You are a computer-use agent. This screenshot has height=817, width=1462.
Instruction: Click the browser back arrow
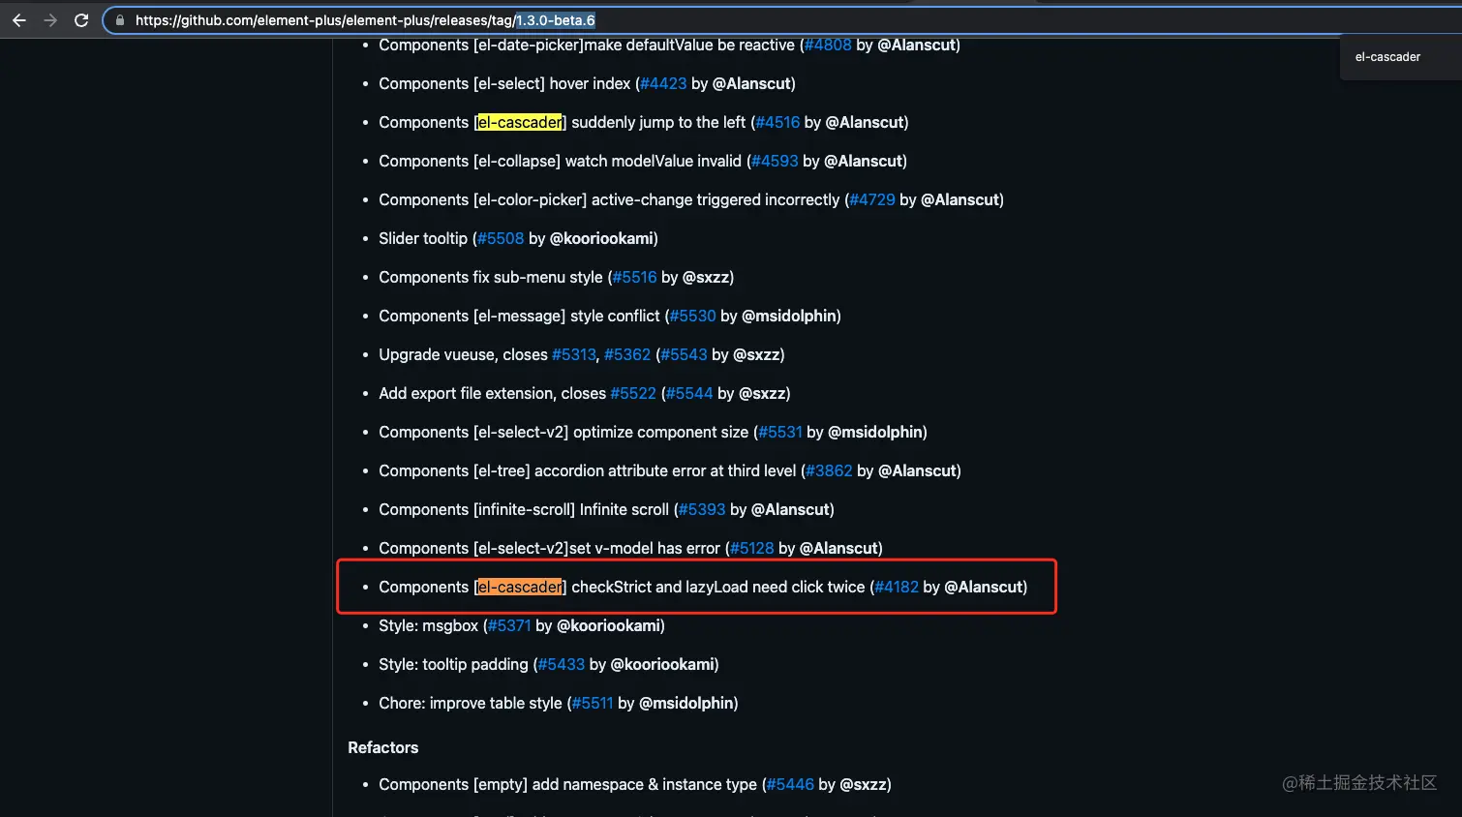point(19,20)
